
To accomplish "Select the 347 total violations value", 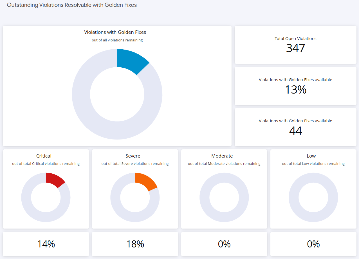I will (x=295, y=48).
